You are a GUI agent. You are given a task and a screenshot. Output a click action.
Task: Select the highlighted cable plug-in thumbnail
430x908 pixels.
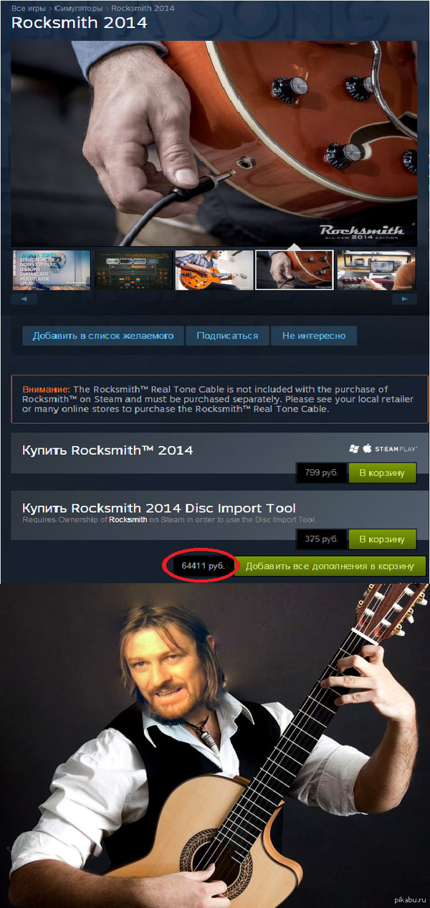(x=295, y=270)
